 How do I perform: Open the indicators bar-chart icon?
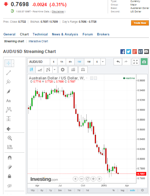click(73, 69)
